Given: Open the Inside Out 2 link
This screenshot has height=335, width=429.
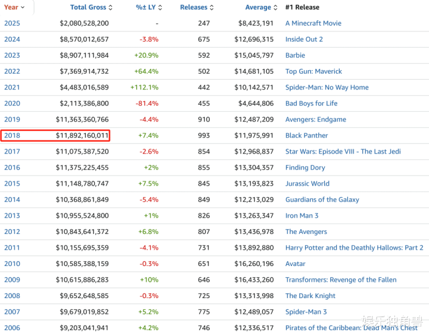Looking at the screenshot, I should click(x=304, y=39).
